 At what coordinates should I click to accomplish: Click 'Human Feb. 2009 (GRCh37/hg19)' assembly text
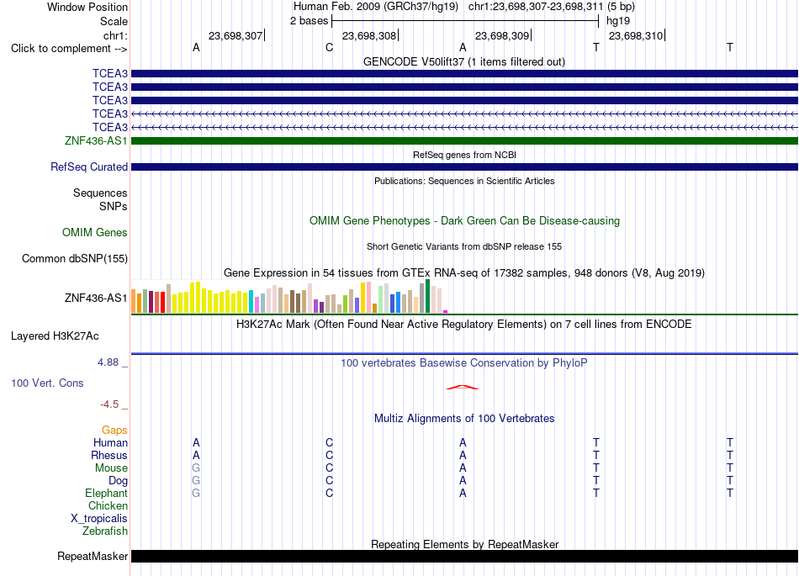(x=376, y=7)
